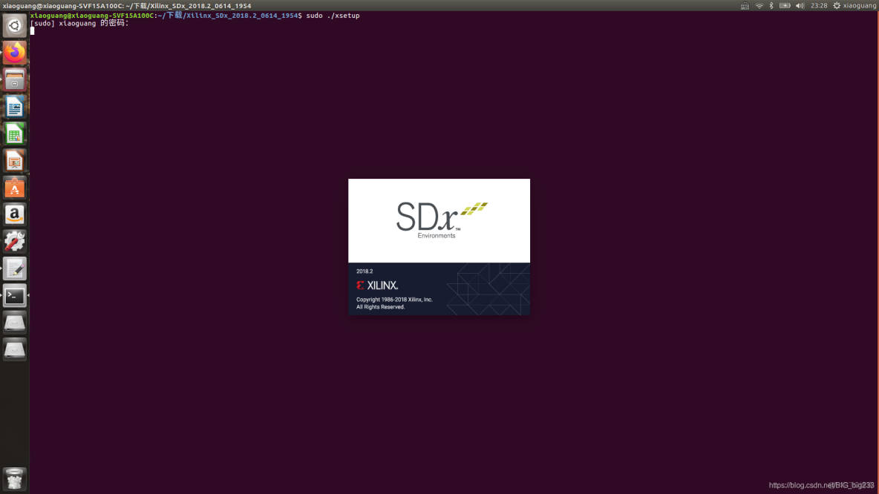The width and height of the screenshot is (879, 494).
Task: Open LibreOffice Calc spreadsheet icon
Action: click(15, 134)
